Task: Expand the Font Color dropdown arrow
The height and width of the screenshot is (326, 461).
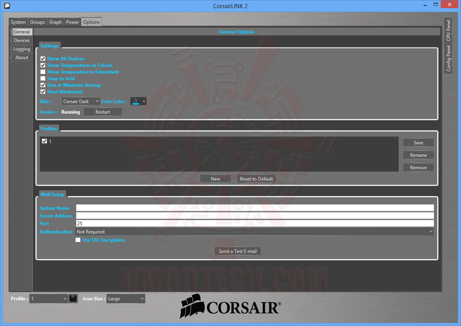Action: 144,101
